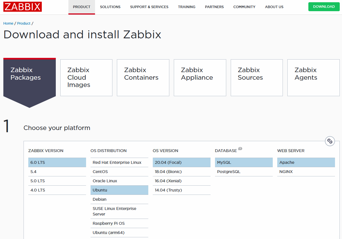Open the SOLUTIONS menu
342x239 pixels.
[x=110, y=7]
